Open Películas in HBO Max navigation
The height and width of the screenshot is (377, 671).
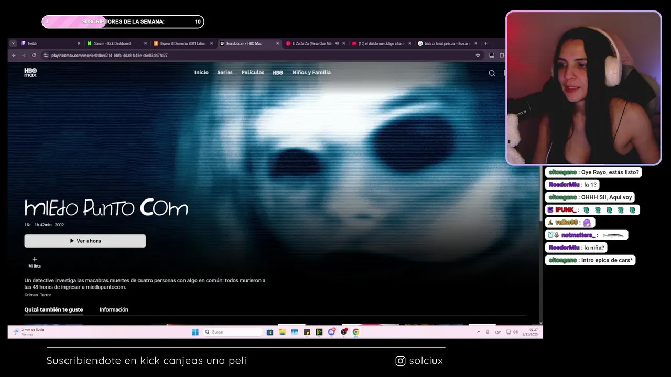coord(253,73)
